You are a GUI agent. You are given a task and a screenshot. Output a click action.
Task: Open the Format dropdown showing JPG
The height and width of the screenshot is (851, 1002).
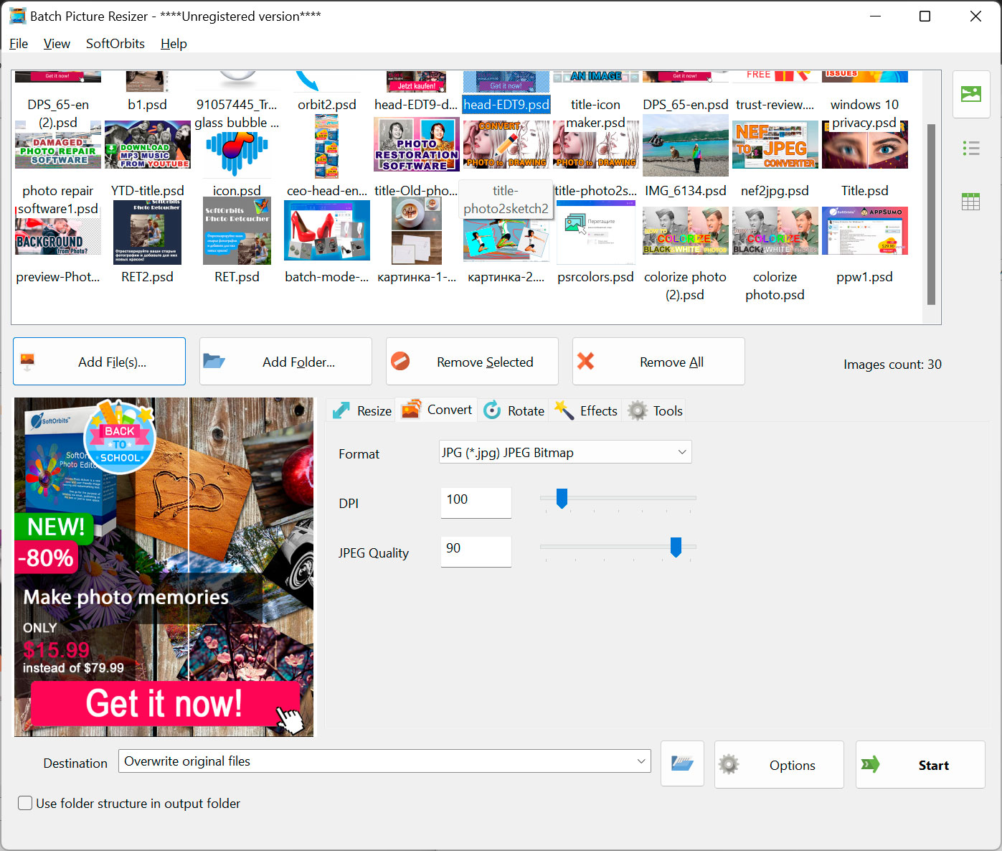click(x=564, y=452)
